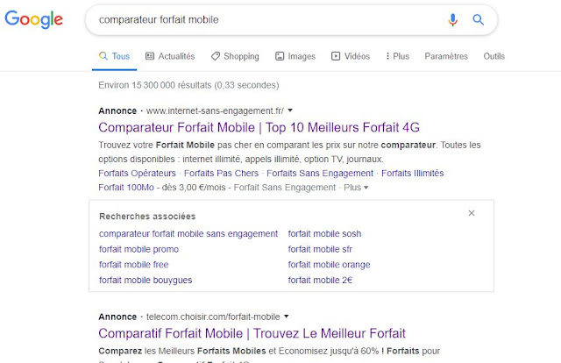The image size is (561, 363).
Task: Go to the Vidéos tab
Action: tap(351, 56)
